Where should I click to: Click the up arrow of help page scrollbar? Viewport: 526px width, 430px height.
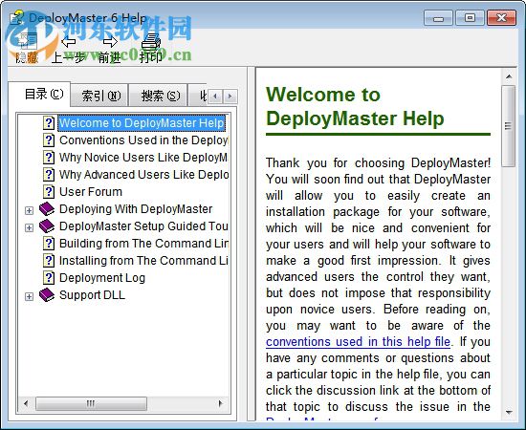click(509, 76)
